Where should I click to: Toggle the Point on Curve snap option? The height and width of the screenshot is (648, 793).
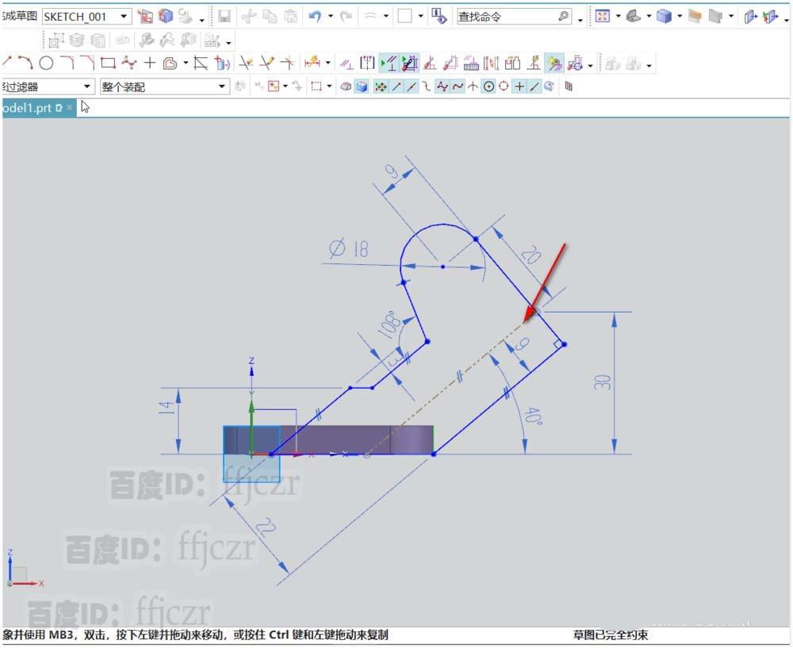click(x=533, y=86)
